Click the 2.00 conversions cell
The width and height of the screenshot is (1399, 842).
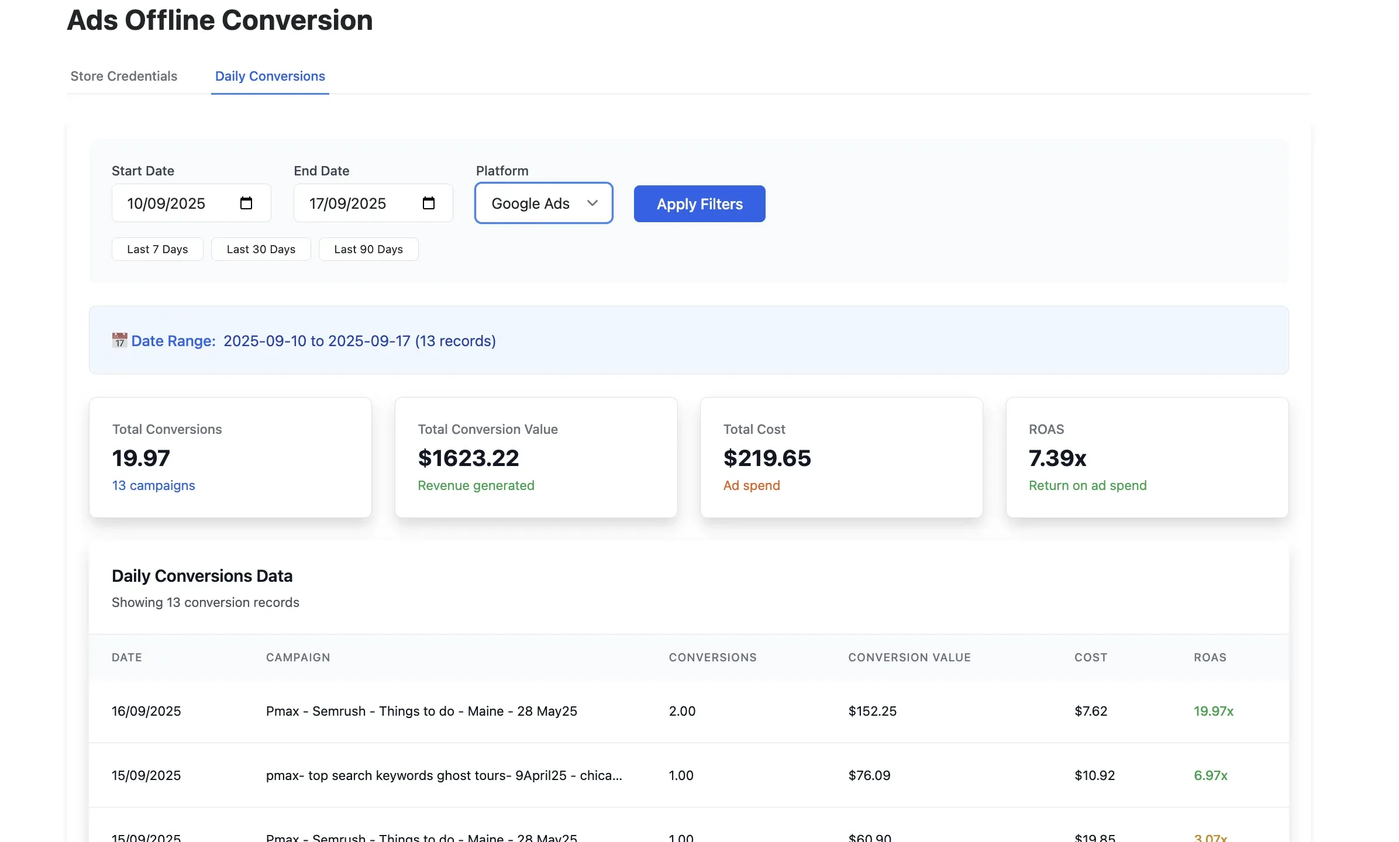682,711
